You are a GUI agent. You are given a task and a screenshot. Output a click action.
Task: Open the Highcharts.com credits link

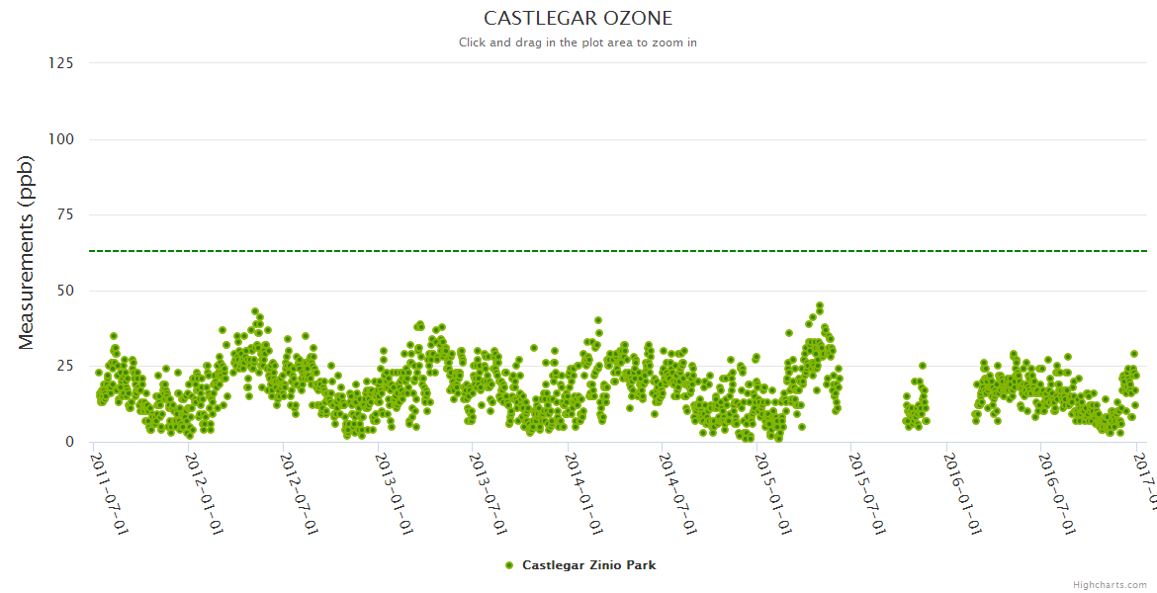(1110, 584)
